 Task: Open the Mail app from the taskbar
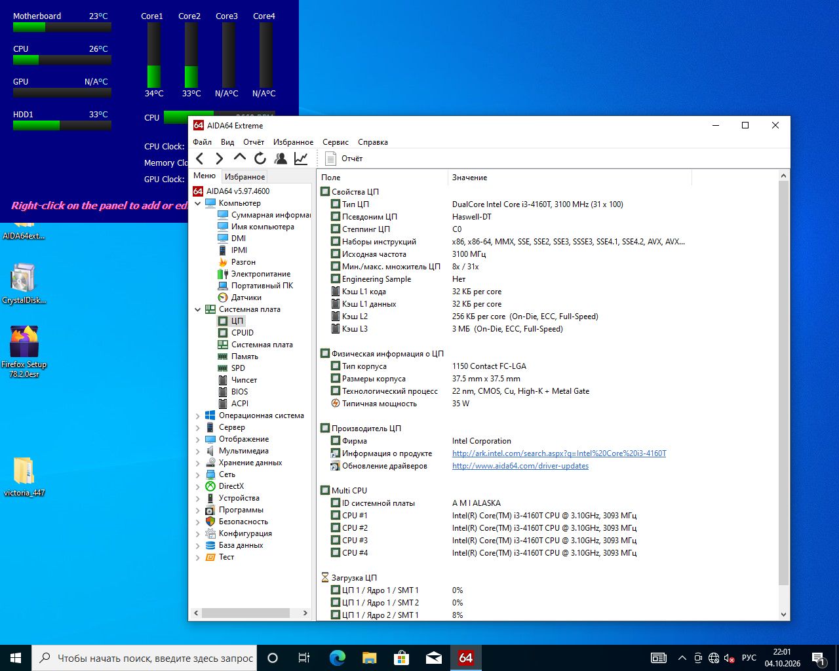[434, 658]
